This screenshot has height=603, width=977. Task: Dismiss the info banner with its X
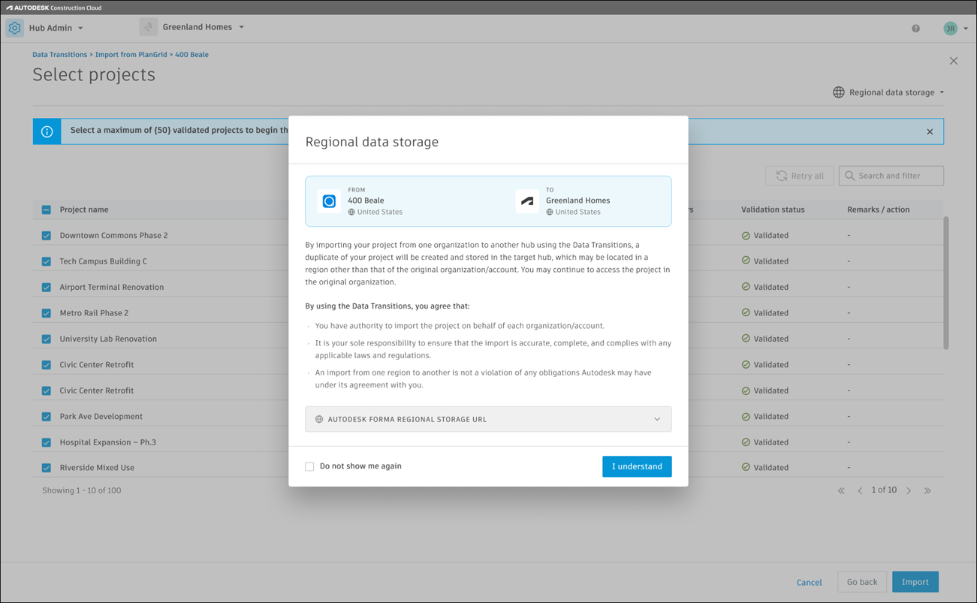click(930, 131)
